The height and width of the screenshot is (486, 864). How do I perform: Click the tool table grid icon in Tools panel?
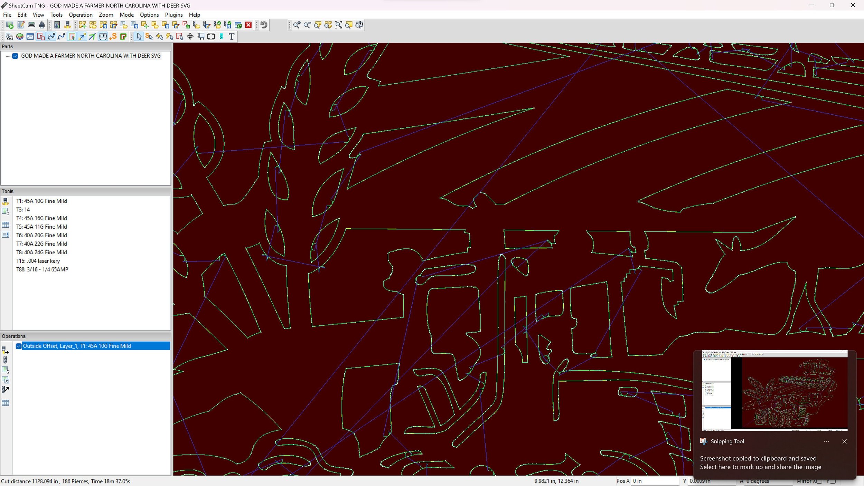pos(6,225)
